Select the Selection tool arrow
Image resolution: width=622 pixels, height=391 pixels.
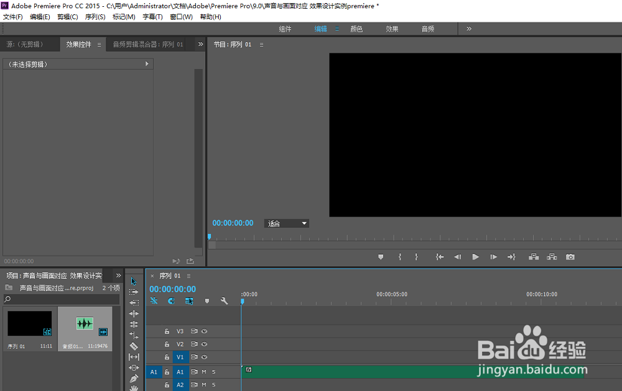pos(134,281)
